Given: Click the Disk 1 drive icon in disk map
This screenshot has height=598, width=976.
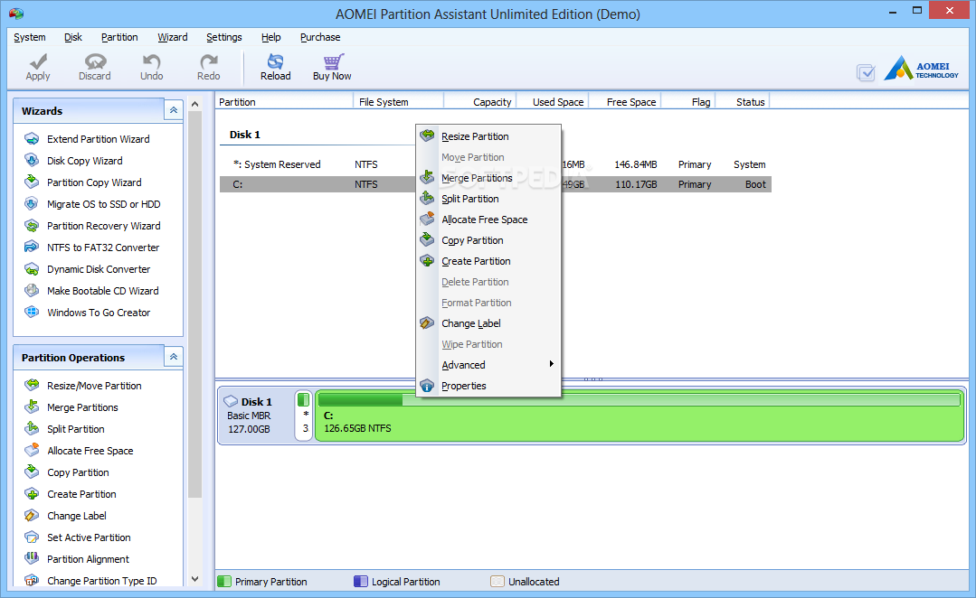Looking at the screenshot, I should [231, 402].
